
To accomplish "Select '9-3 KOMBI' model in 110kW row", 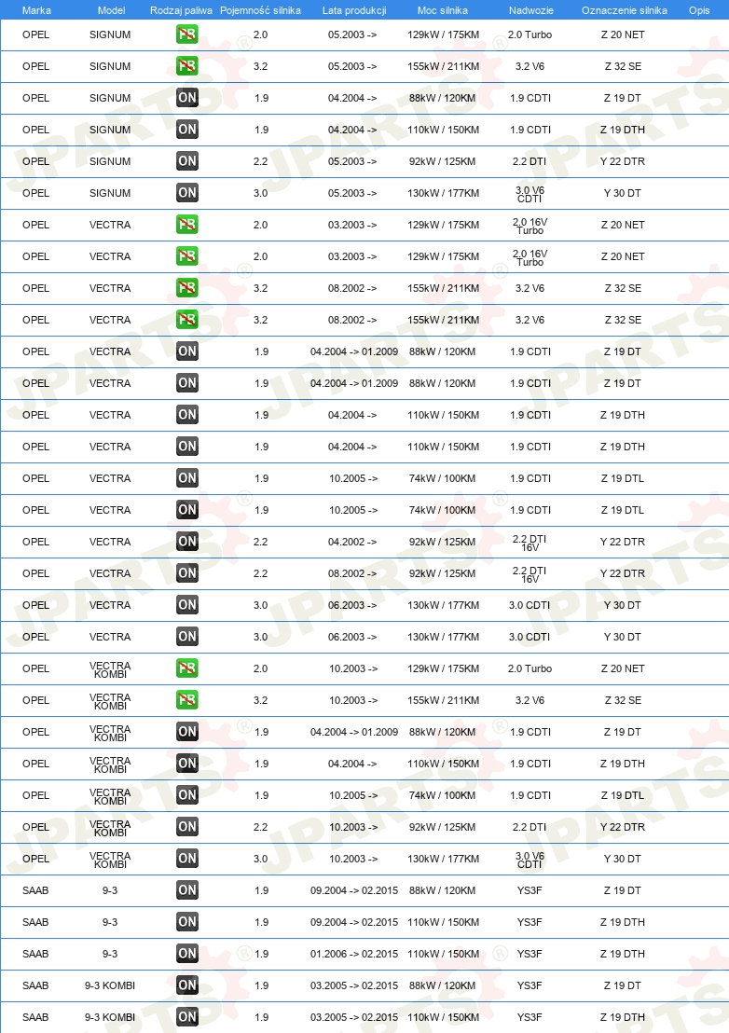I will [110, 1016].
